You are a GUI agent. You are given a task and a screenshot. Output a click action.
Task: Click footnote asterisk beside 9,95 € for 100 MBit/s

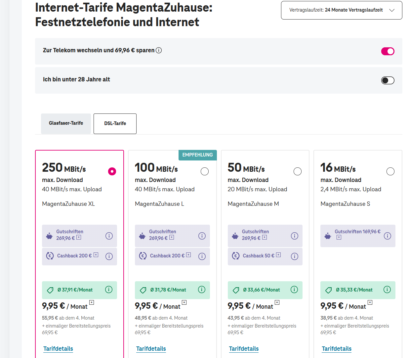[184, 302]
